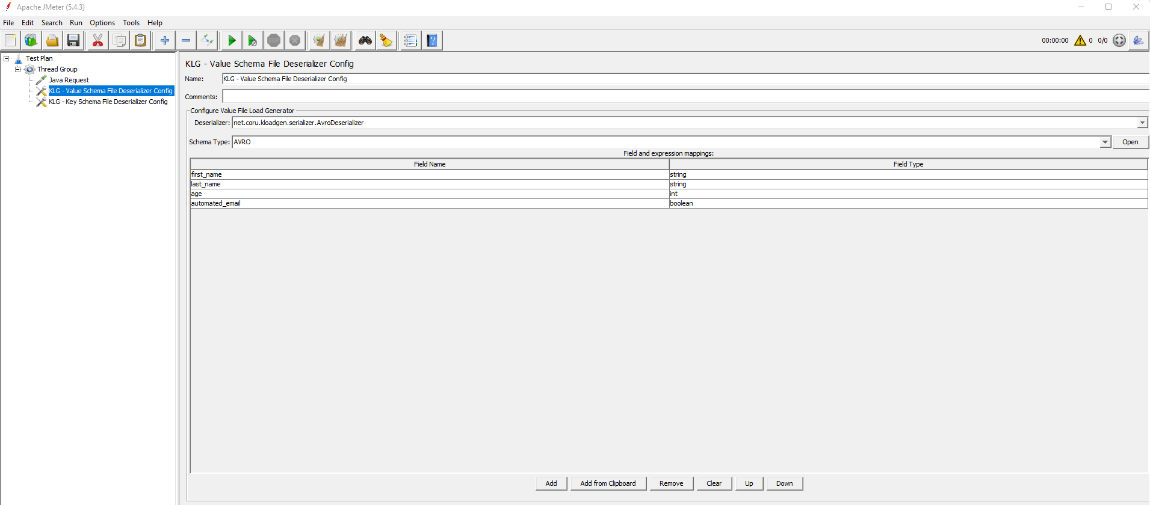This screenshot has height=505, width=1150.
Task: Collapse all tree nodes with the minus icon
Action: pyautogui.click(x=186, y=40)
